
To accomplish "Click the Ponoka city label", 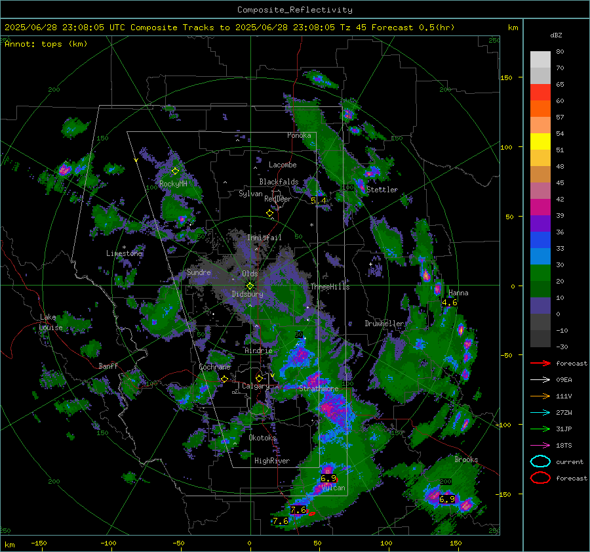I will click(x=299, y=135).
